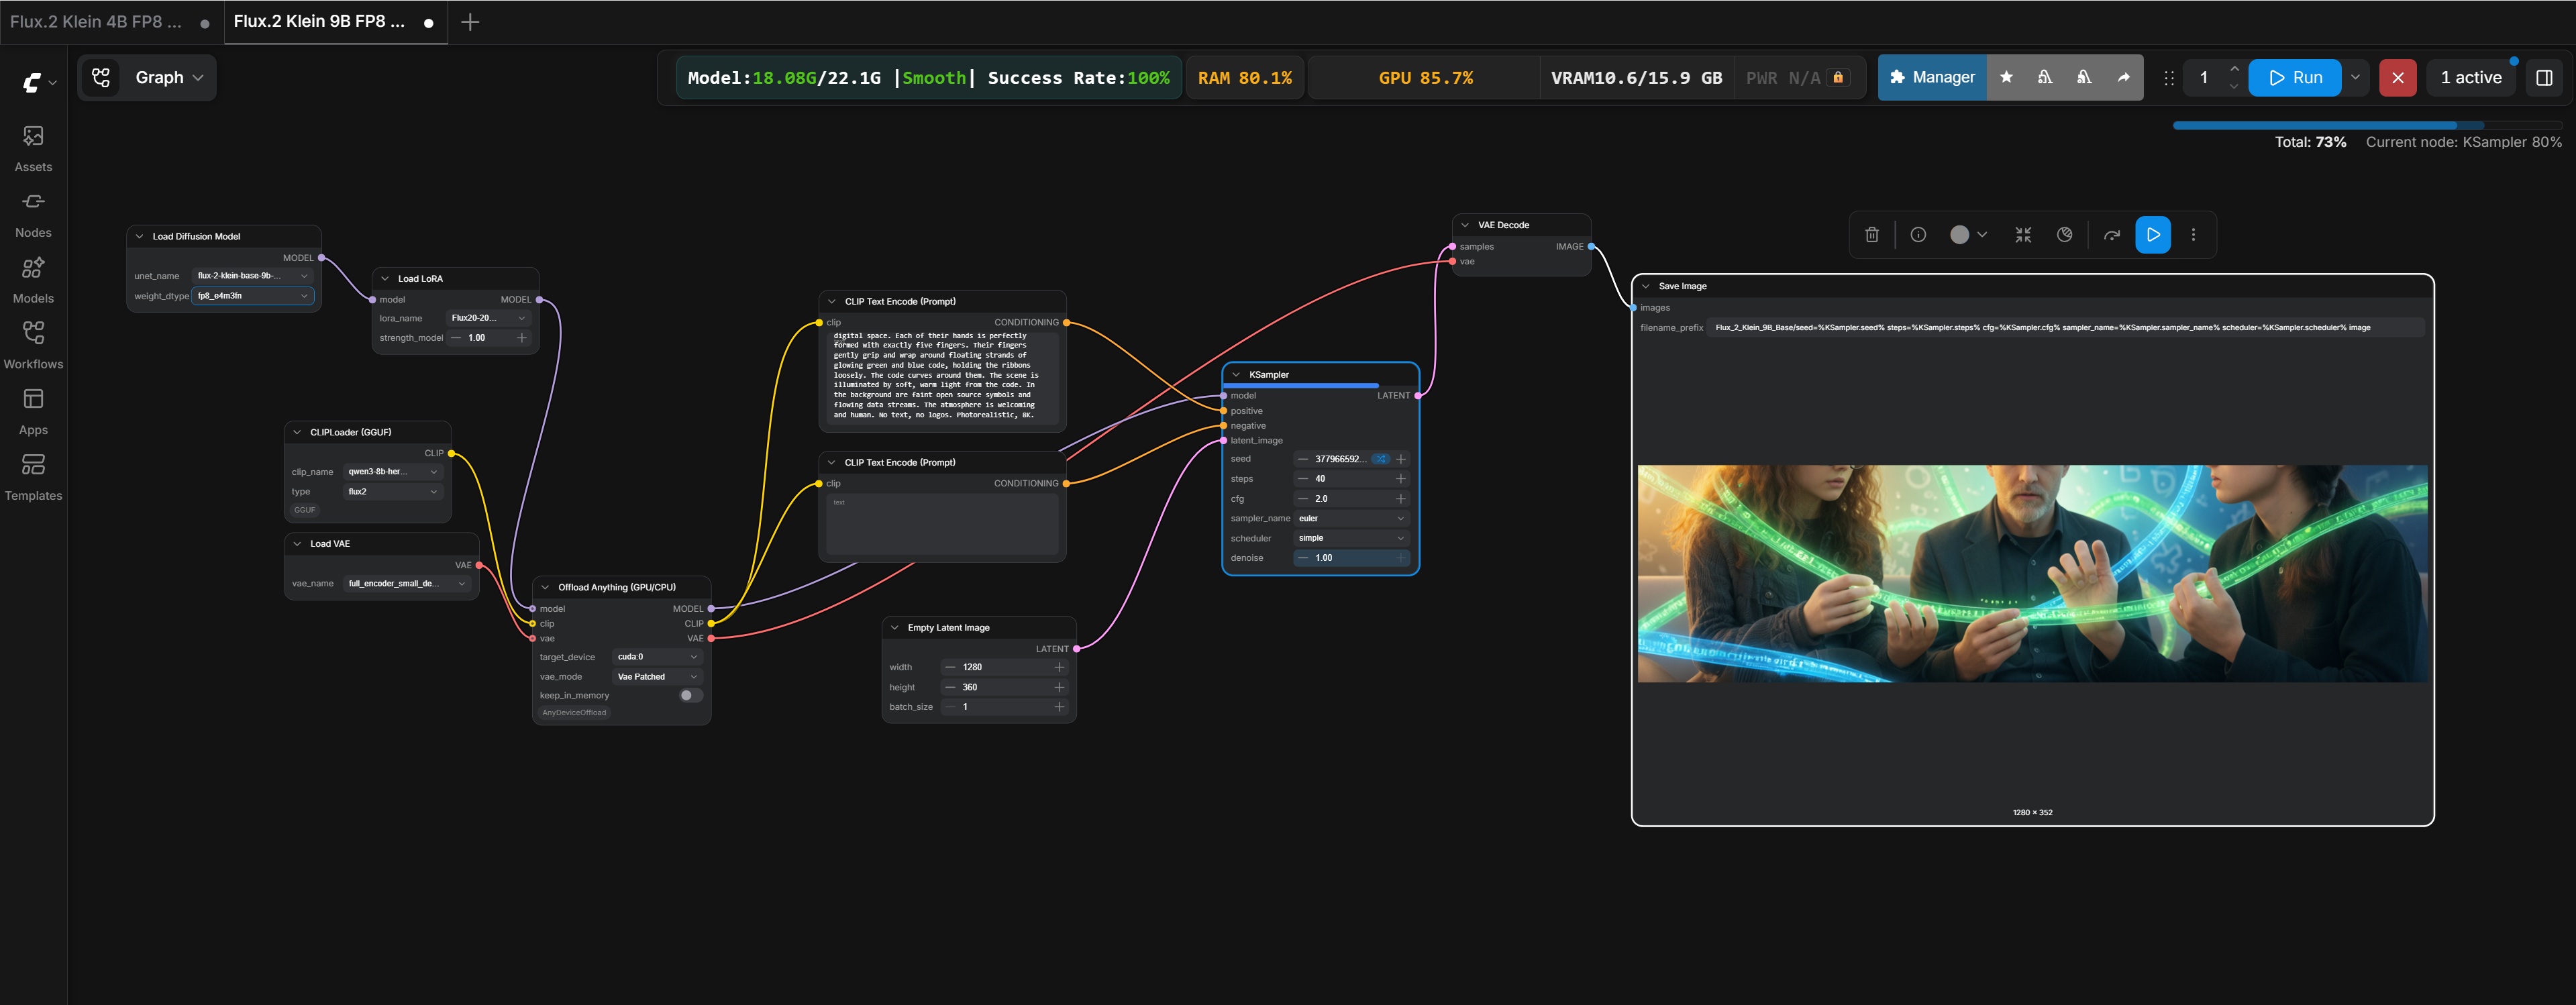Click the share arrow icon in Manager bar

(x=2123, y=77)
